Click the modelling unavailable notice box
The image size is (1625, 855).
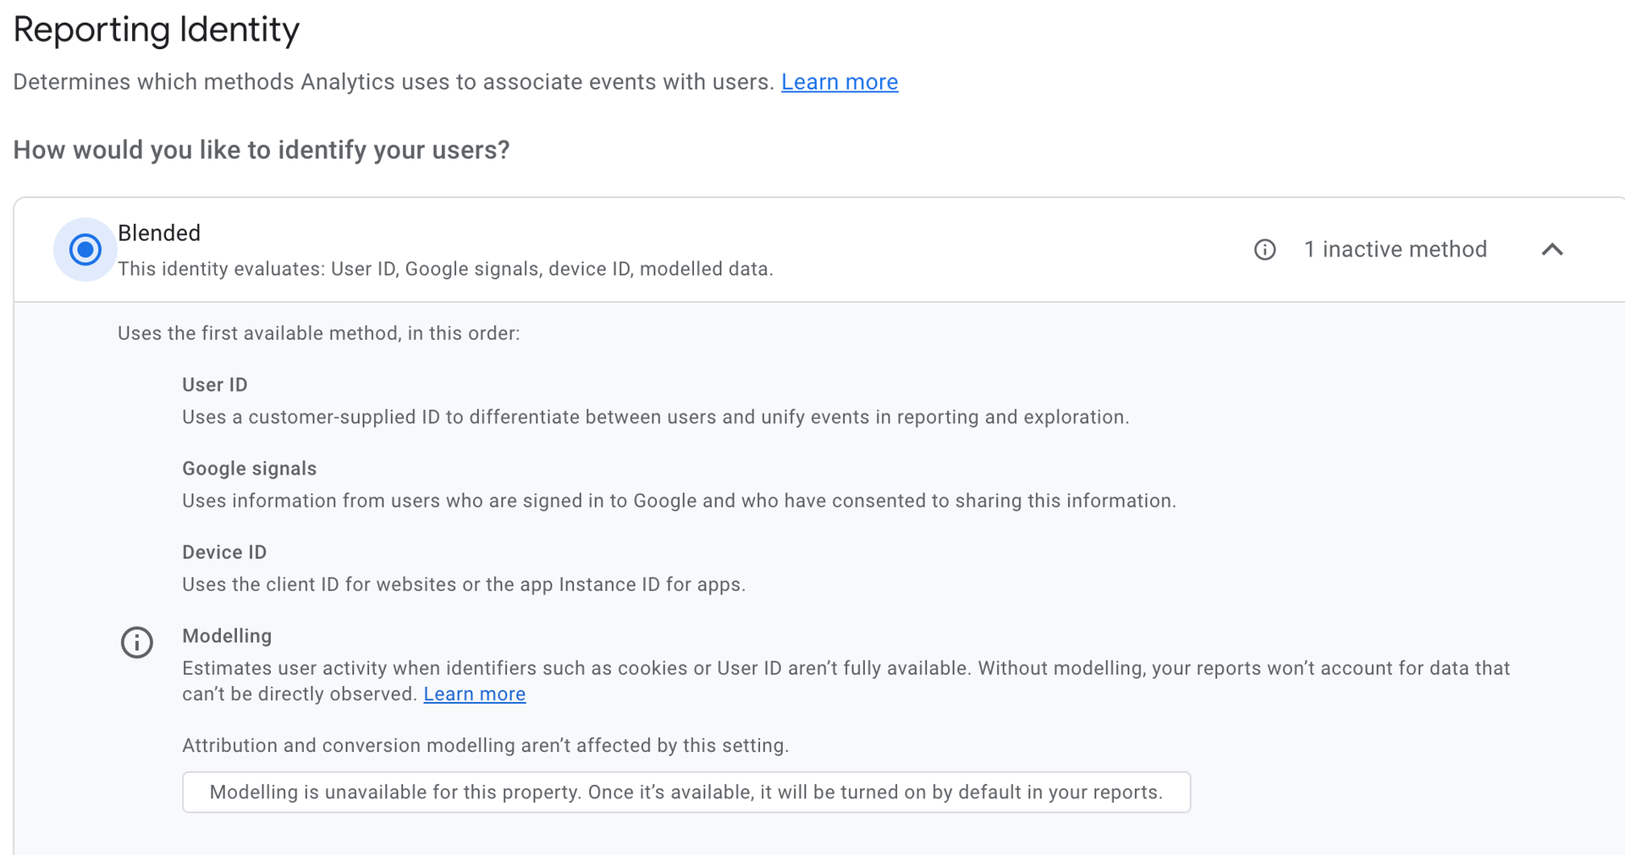click(x=686, y=792)
